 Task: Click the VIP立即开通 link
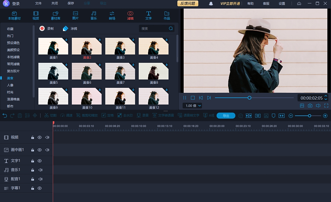[x=230, y=4]
